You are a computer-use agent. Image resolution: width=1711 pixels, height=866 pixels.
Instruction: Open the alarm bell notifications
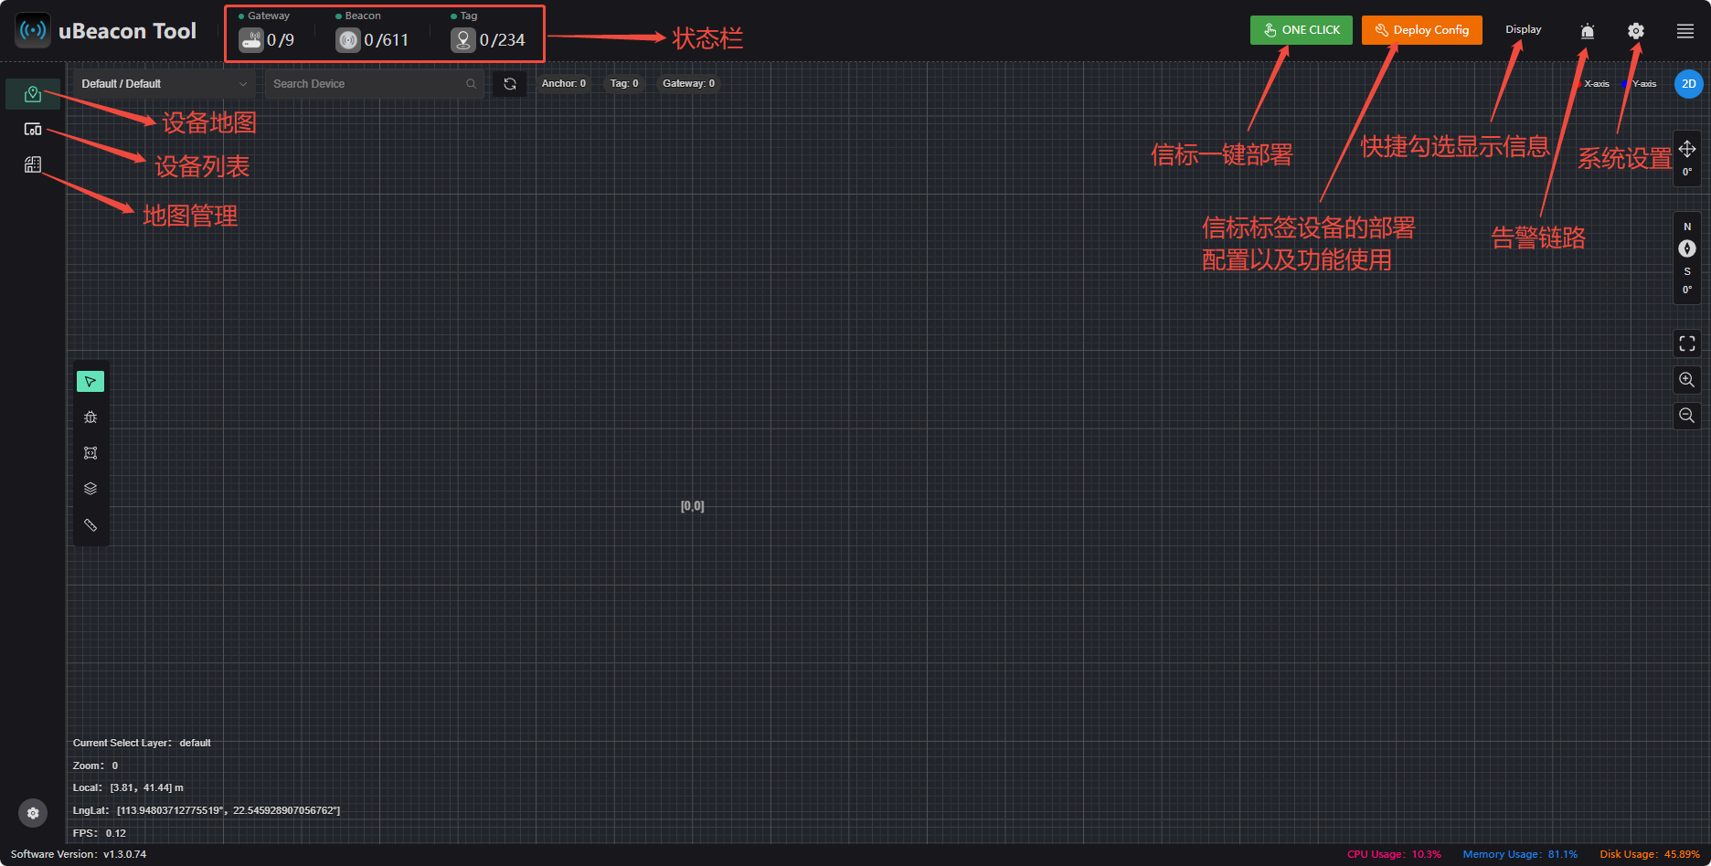(1588, 31)
